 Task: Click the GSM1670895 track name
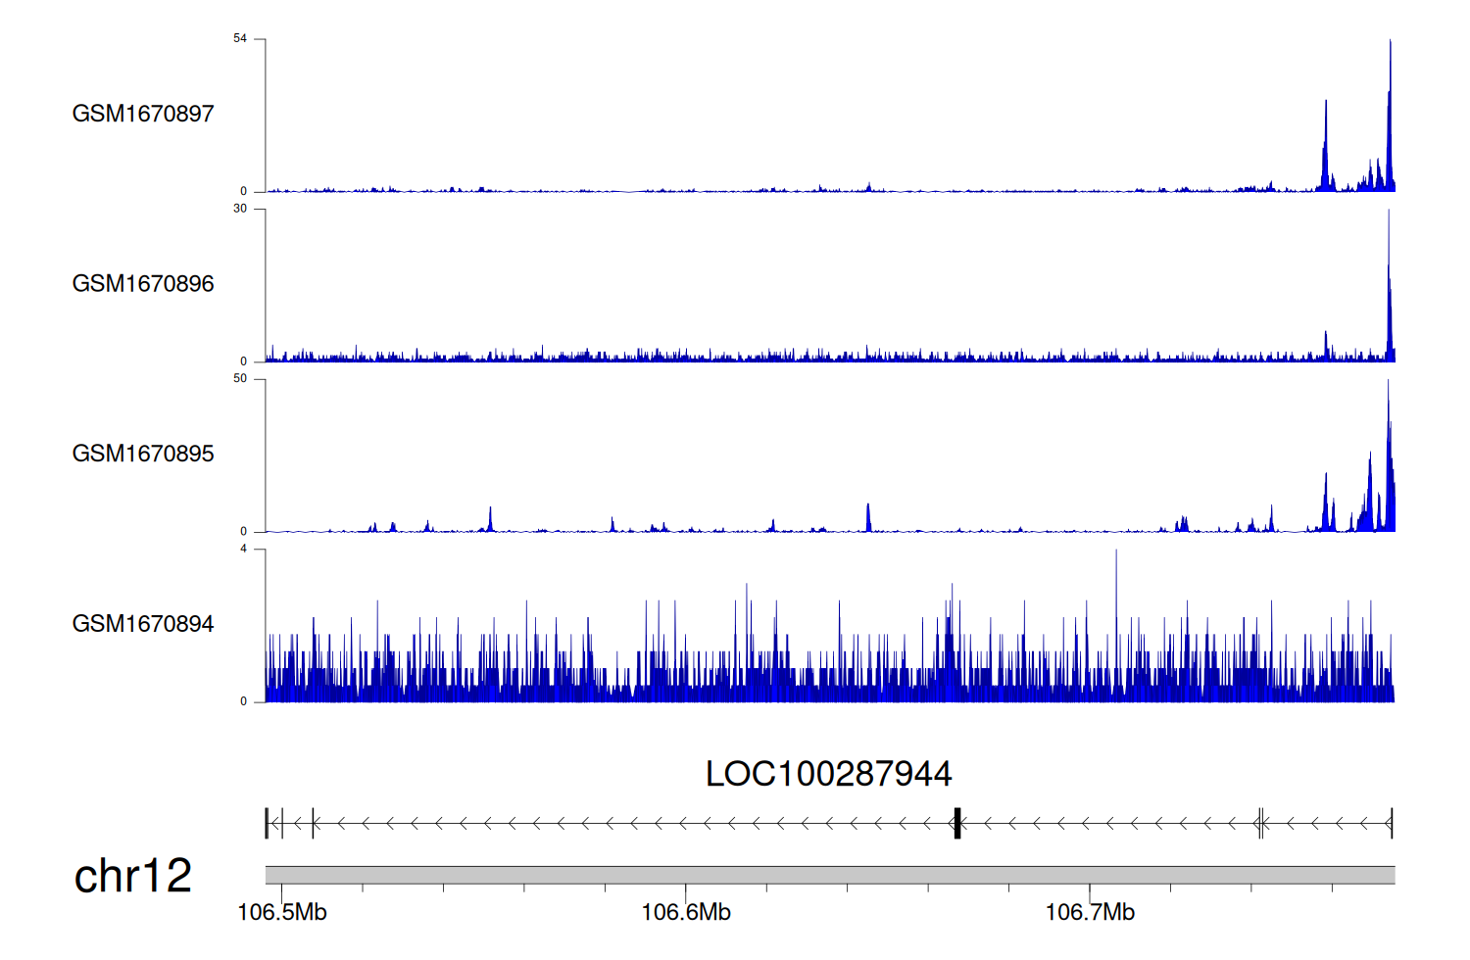143,454
